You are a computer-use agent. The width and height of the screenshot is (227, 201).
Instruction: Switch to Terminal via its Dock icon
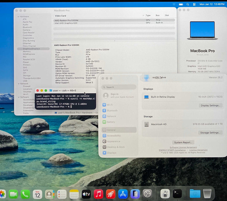pos(177,194)
